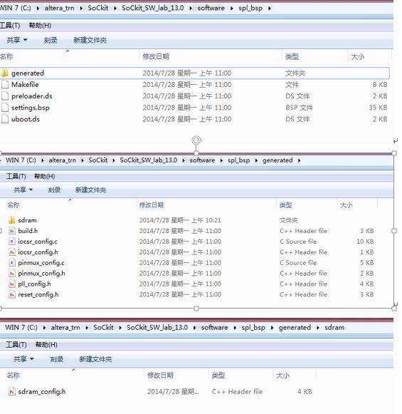Click the 35 KB size of settings.bsp
402x414 pixels.
coord(378,108)
